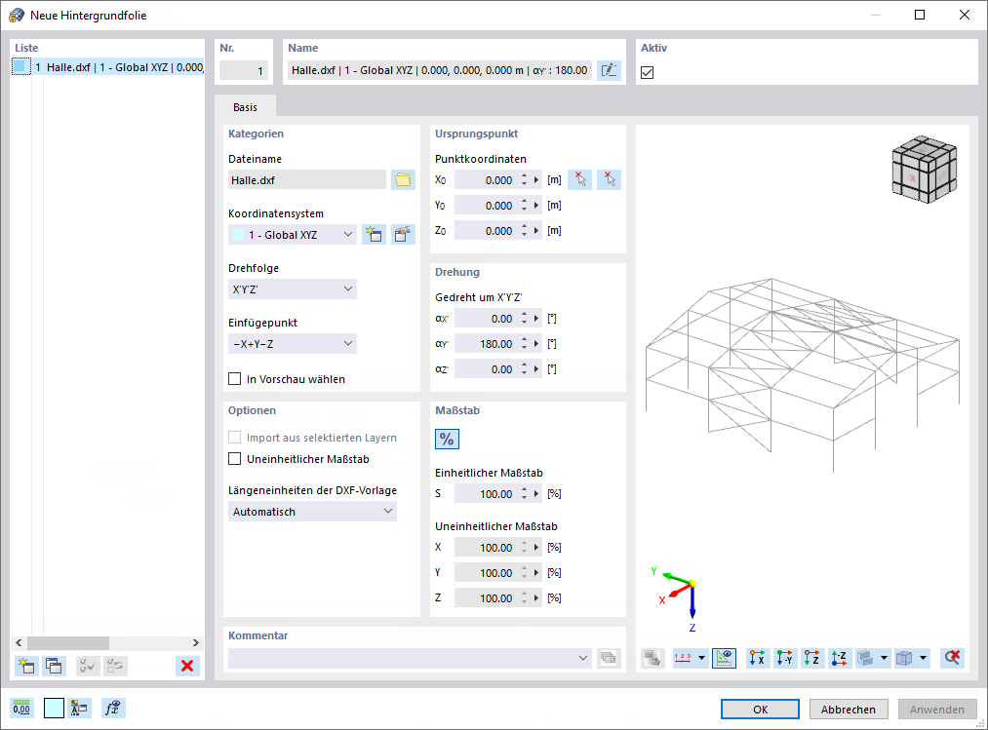Screen dimensions: 988x730
Task: Click the uniform scale S 100.00 field
Action: tap(487, 494)
